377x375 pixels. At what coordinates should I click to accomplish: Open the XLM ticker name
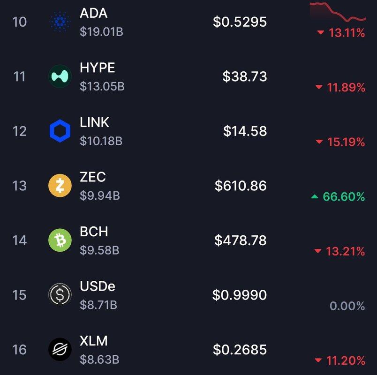[94, 341]
